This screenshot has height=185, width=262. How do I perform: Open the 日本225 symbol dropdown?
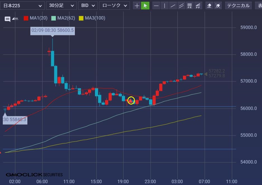(22, 6)
